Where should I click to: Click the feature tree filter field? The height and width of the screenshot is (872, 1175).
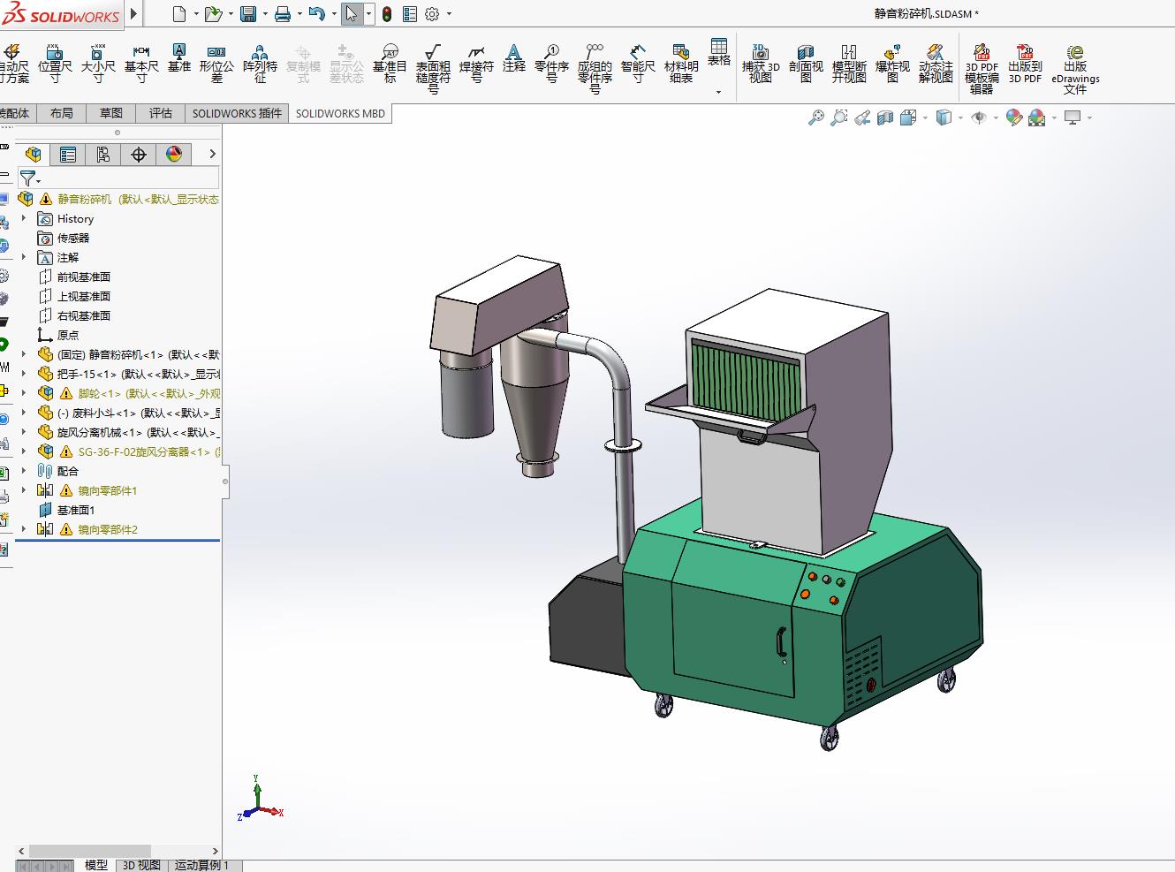[x=117, y=178]
